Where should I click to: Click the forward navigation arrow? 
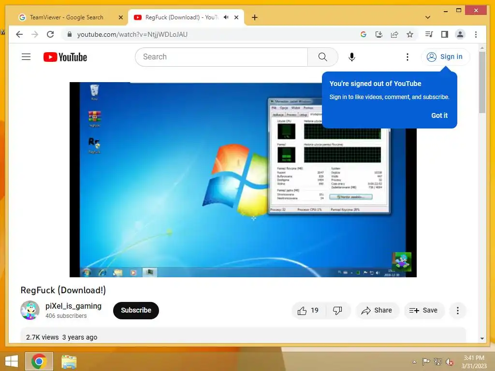[35, 34]
